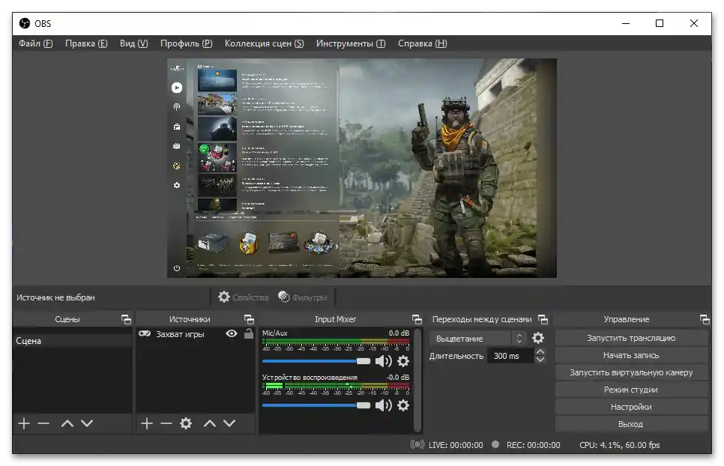The height and width of the screenshot is (466, 724).
Task: Open Устройство воспроизведения settings gear
Action: click(x=403, y=405)
